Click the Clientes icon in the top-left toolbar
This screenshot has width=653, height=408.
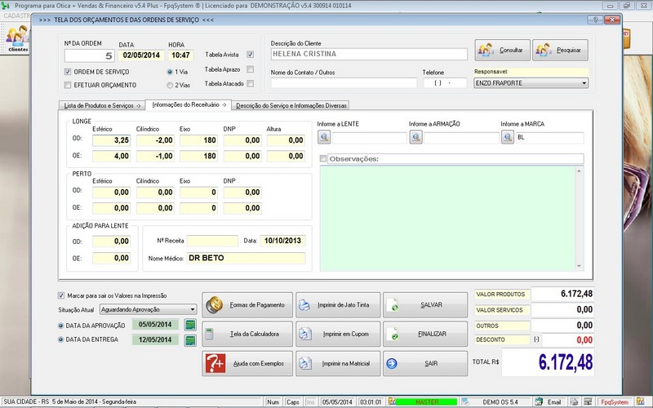(x=17, y=38)
